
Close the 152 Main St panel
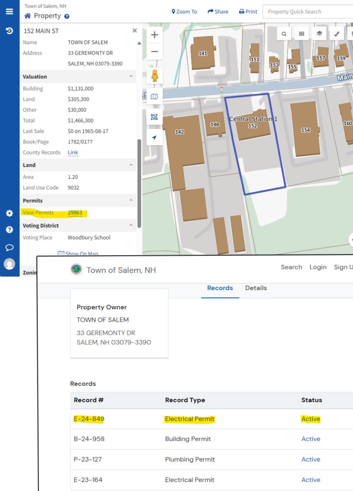pyautogui.click(x=135, y=31)
